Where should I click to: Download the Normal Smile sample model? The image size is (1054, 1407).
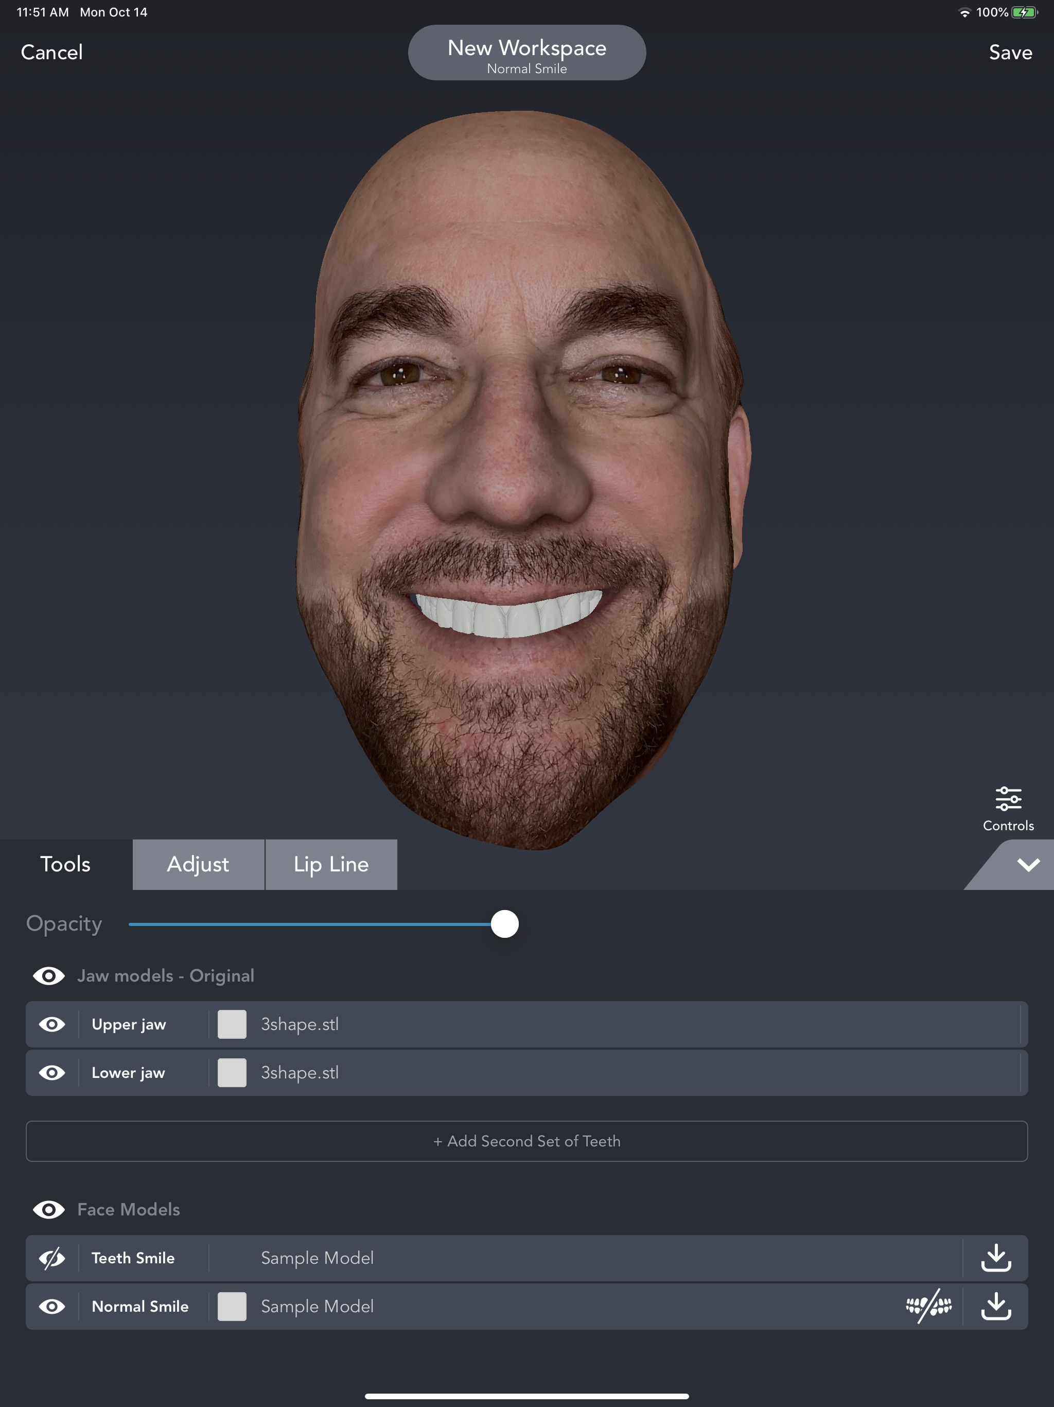pyautogui.click(x=995, y=1306)
